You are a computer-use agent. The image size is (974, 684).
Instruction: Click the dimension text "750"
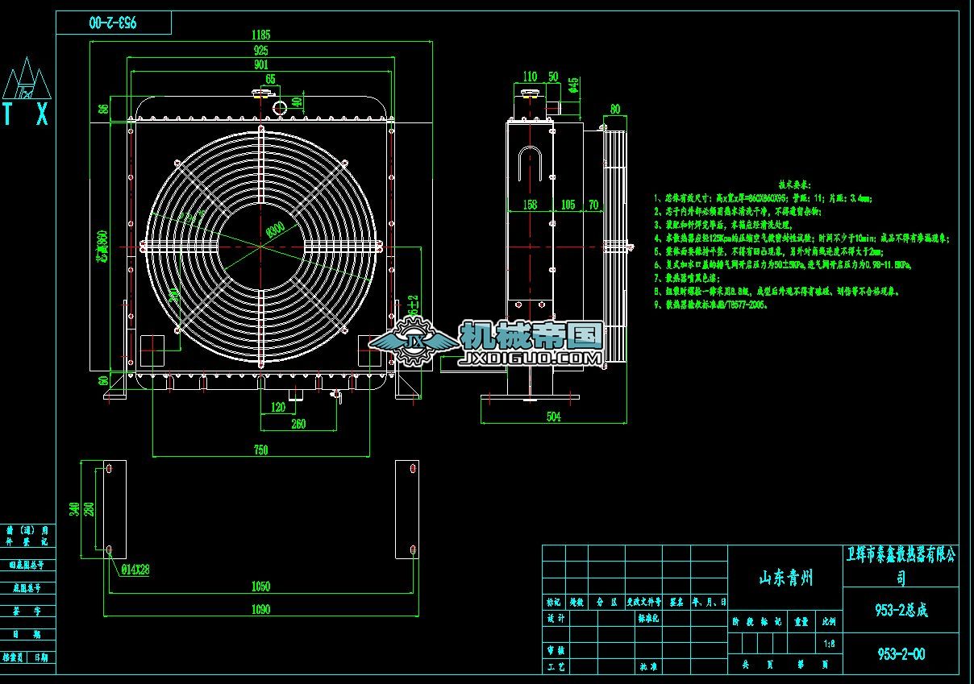(260, 450)
